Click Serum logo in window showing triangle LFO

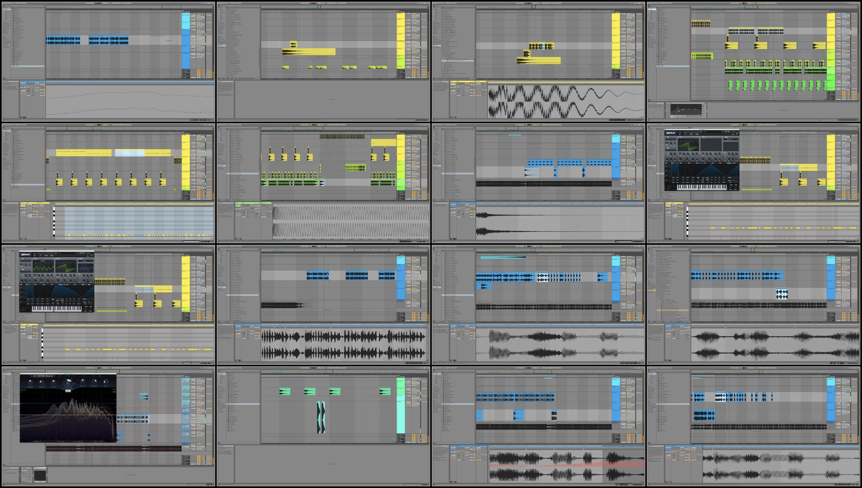[671, 133]
